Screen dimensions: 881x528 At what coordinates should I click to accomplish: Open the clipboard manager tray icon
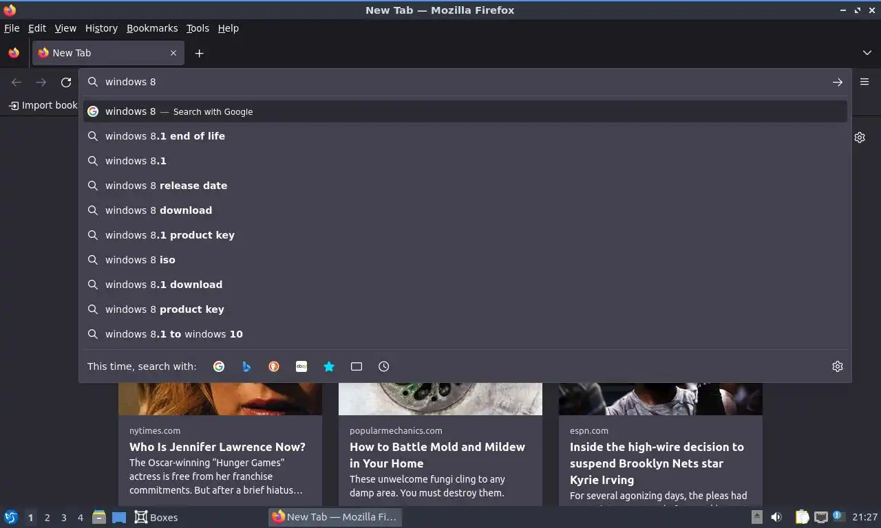pyautogui.click(x=802, y=517)
